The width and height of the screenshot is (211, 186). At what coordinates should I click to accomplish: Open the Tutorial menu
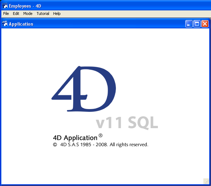click(x=43, y=14)
